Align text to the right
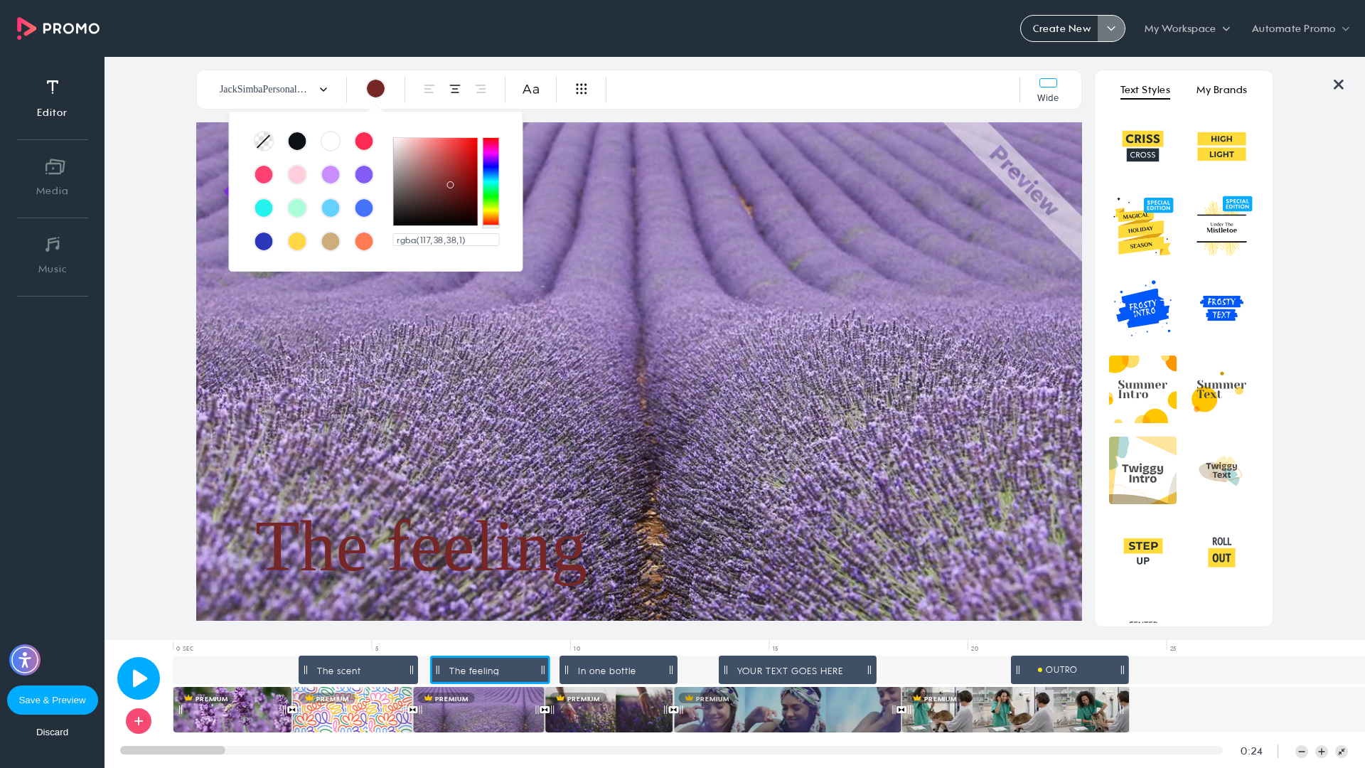Viewport: 1365px width, 768px height. (481, 89)
